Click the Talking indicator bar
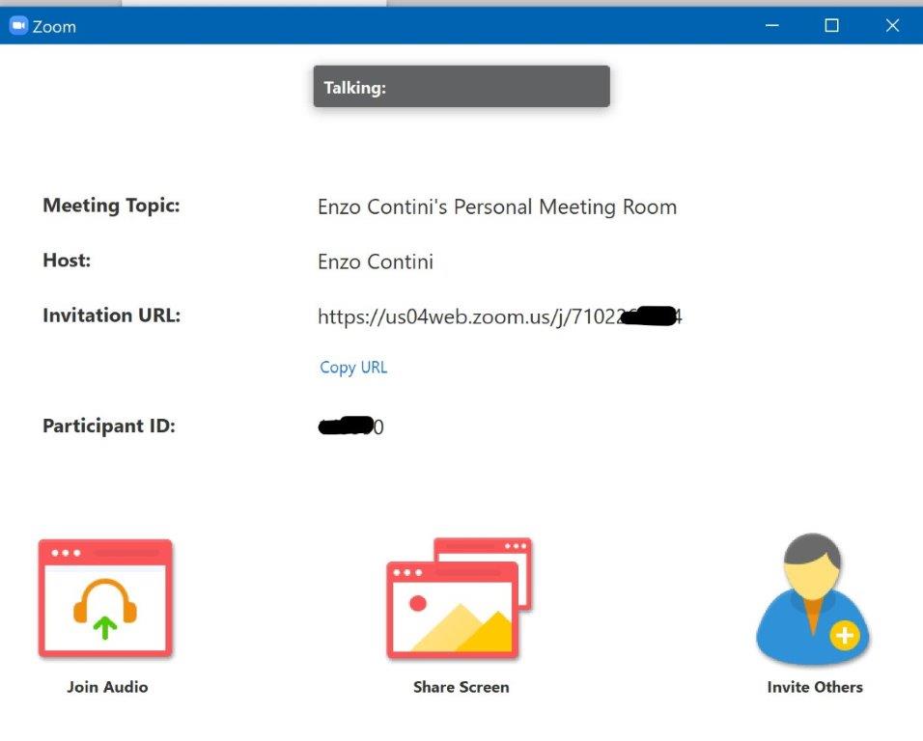Screen dimensions: 923x741 point(461,87)
